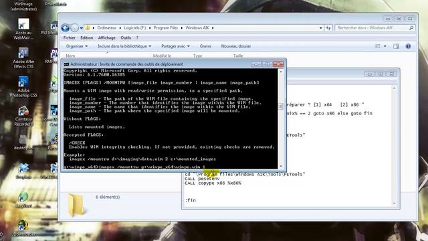Open Accès au WebMail desktop shortcut
This screenshot has height=241, width=428.
tap(23, 29)
